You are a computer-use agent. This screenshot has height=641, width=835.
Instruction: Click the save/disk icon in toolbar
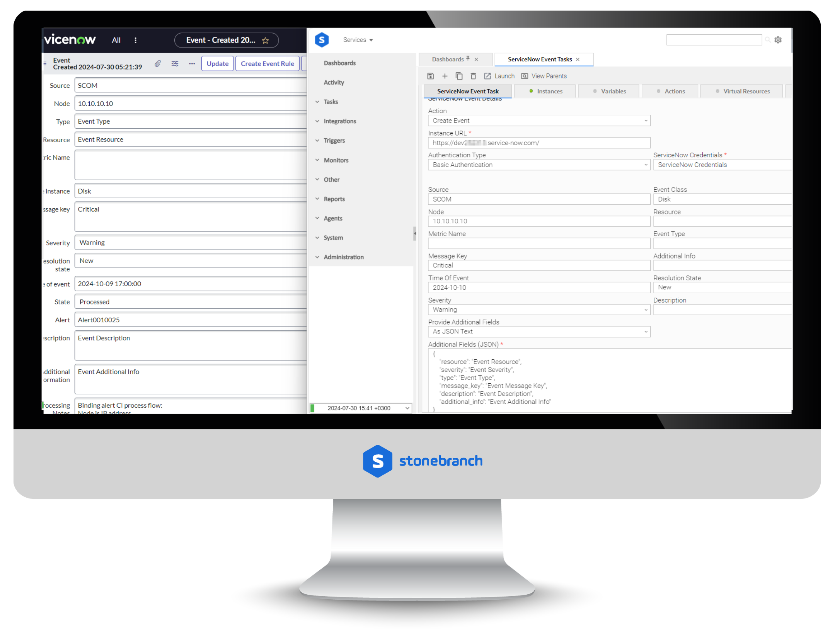click(x=432, y=75)
